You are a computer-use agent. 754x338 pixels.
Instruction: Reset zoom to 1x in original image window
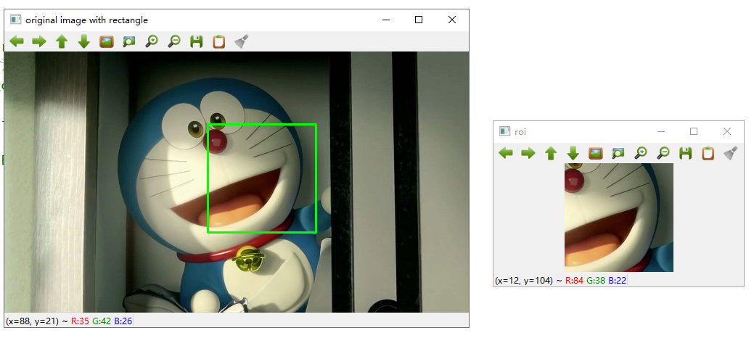(x=106, y=41)
